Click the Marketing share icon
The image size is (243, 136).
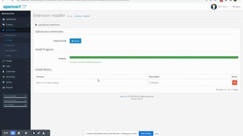coord(3,77)
